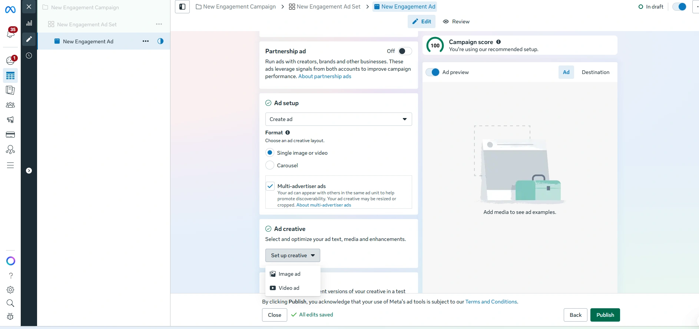Click the magnifier search icon in sidebar

(10, 303)
